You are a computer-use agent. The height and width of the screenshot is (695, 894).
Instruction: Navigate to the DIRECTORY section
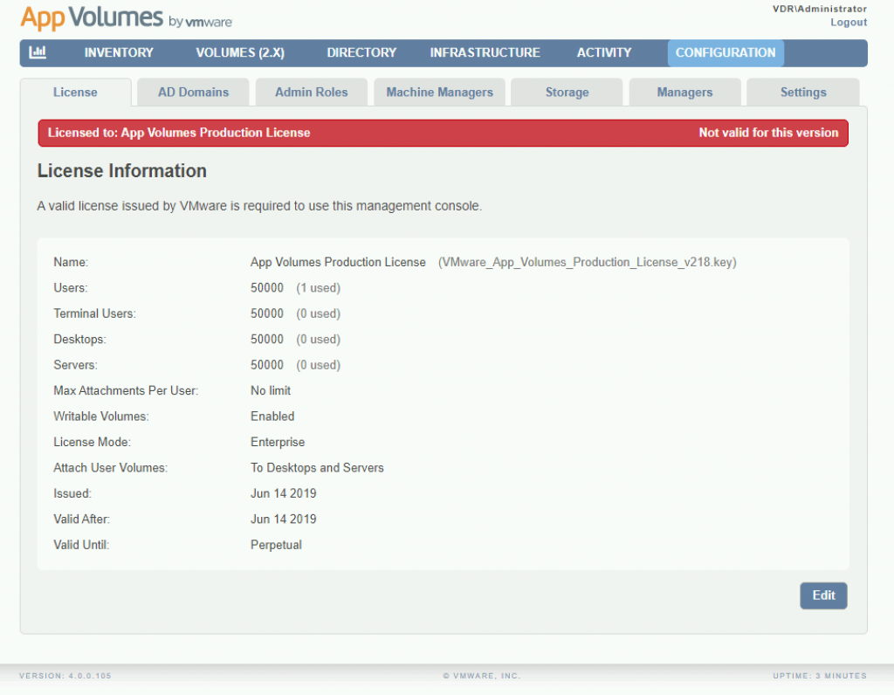click(361, 52)
